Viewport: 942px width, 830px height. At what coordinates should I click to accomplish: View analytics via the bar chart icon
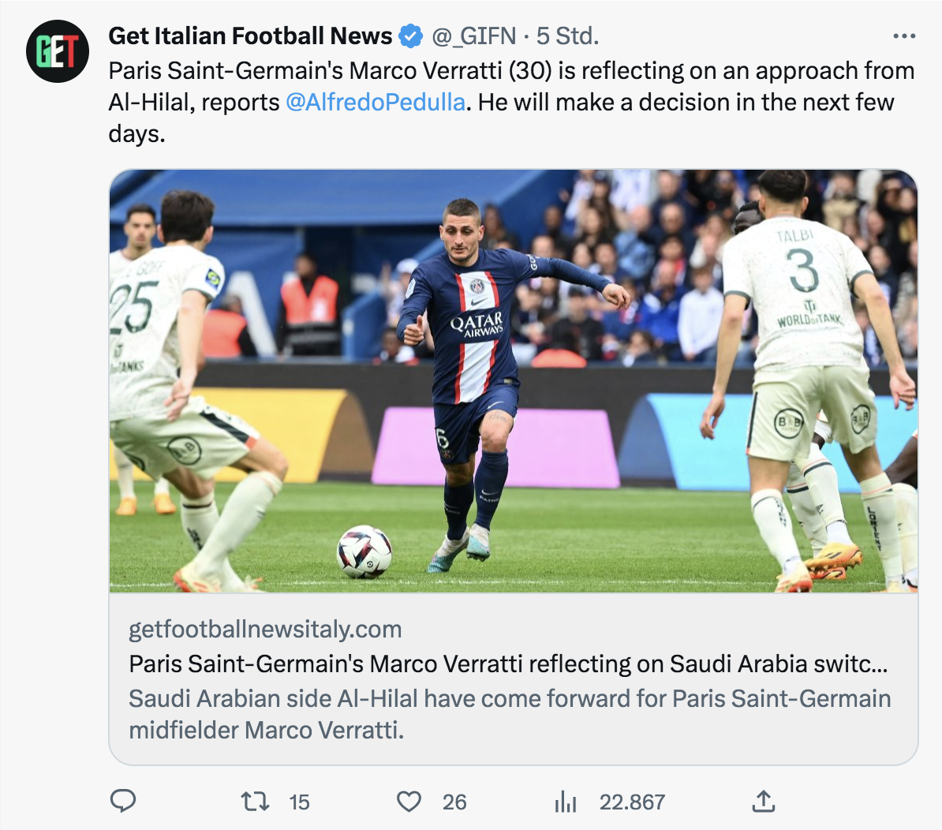566,802
